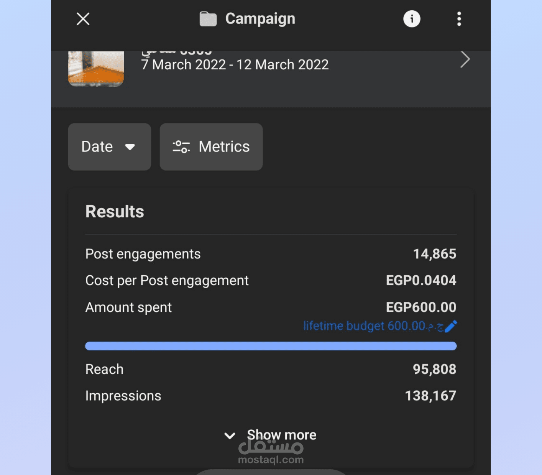Click the Campaign folder icon
This screenshot has height=475, width=542.
(x=208, y=19)
